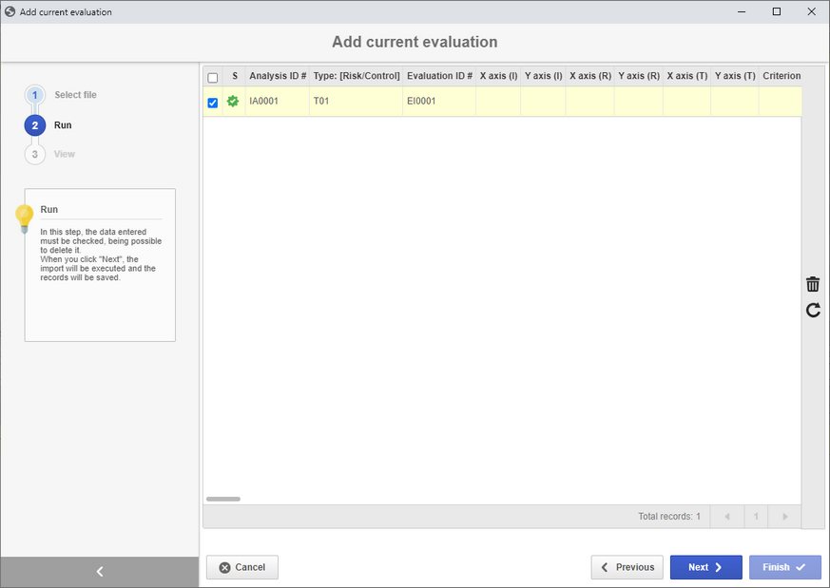The width and height of the screenshot is (830, 588).
Task: Click the X axis (I) column header
Action: (498, 76)
